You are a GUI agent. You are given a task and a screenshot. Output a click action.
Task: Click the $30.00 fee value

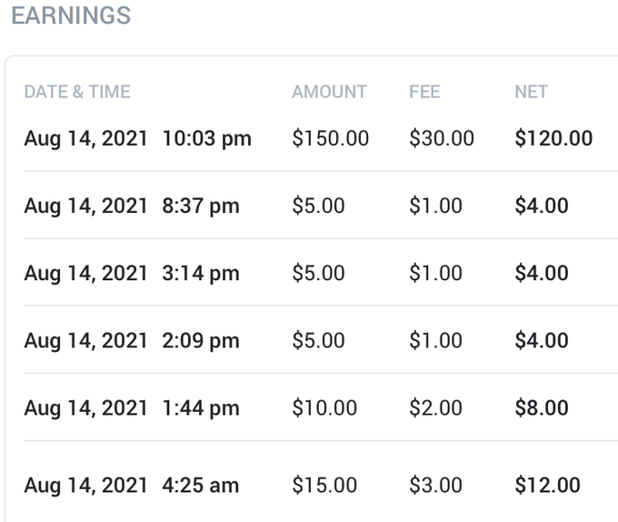[442, 138]
